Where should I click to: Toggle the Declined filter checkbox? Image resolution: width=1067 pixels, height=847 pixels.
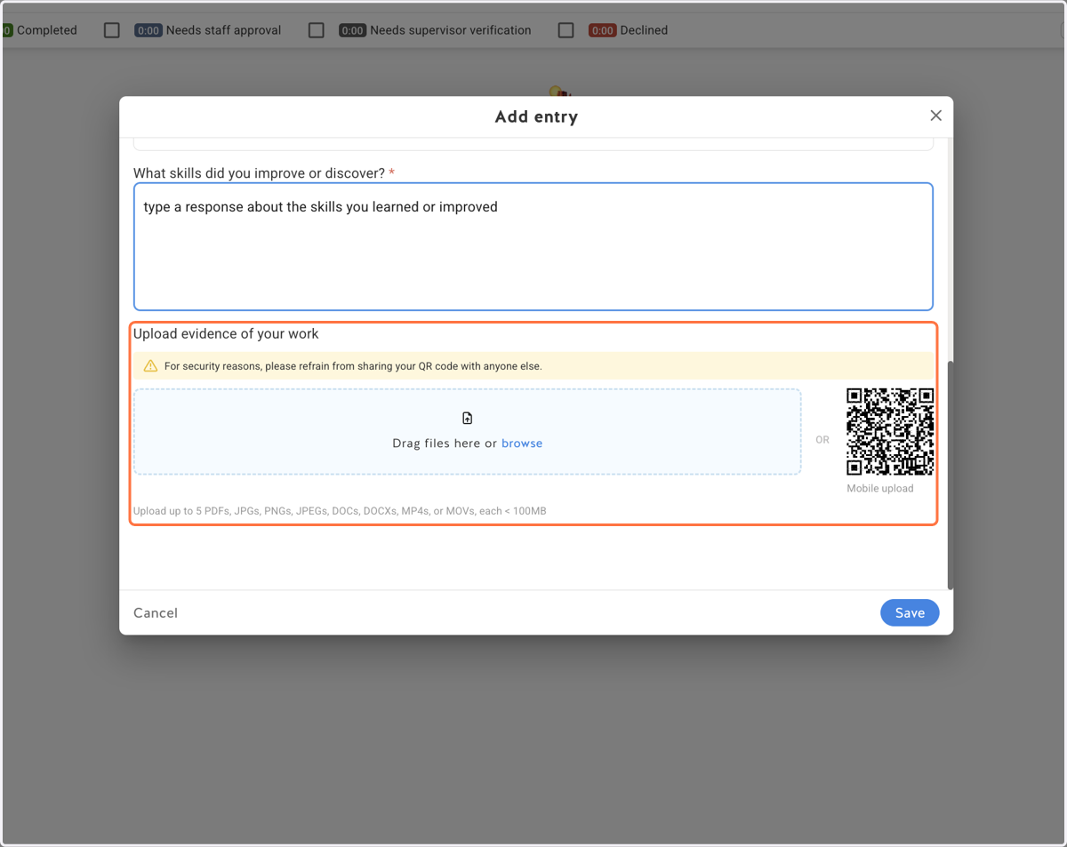(566, 30)
